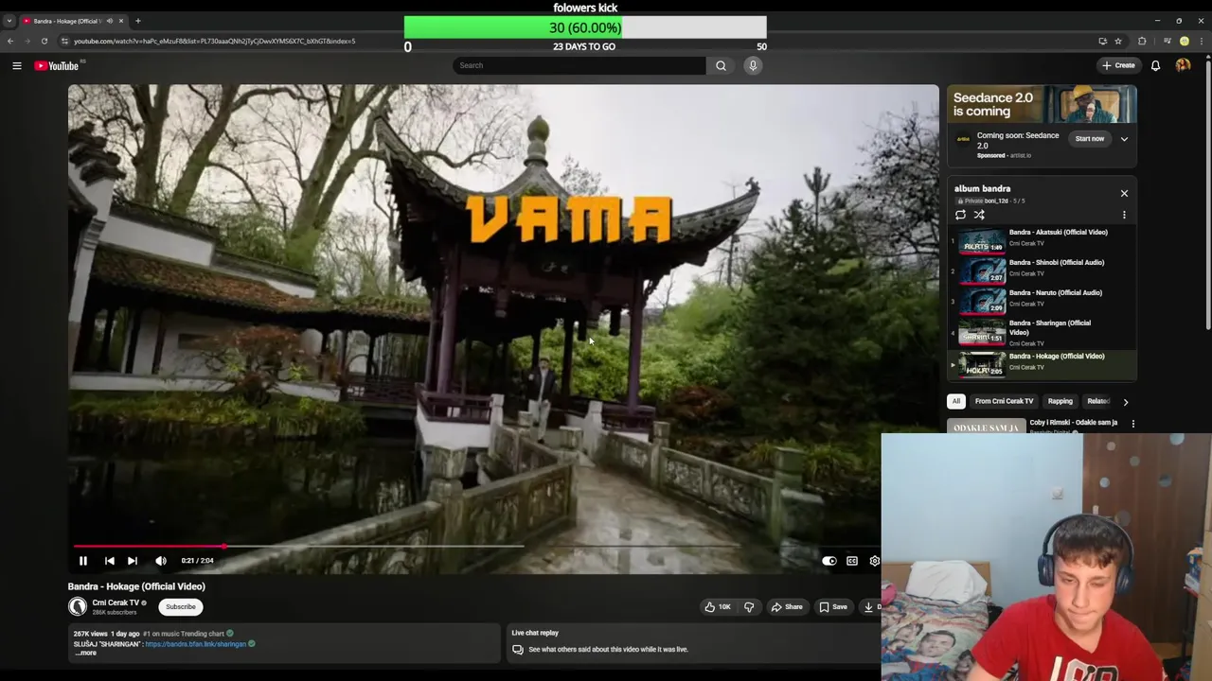
Task: Start voice search with microphone
Action: 753,65
